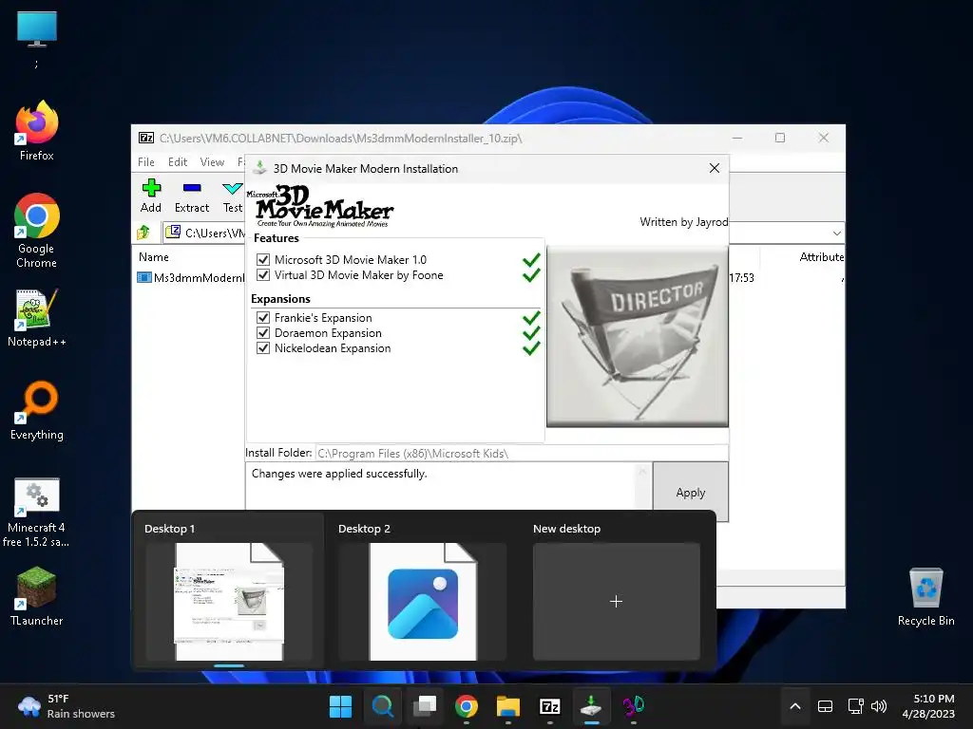This screenshot has height=729, width=973.
Task: Click the volume icon in system tray
Action: tap(879, 706)
